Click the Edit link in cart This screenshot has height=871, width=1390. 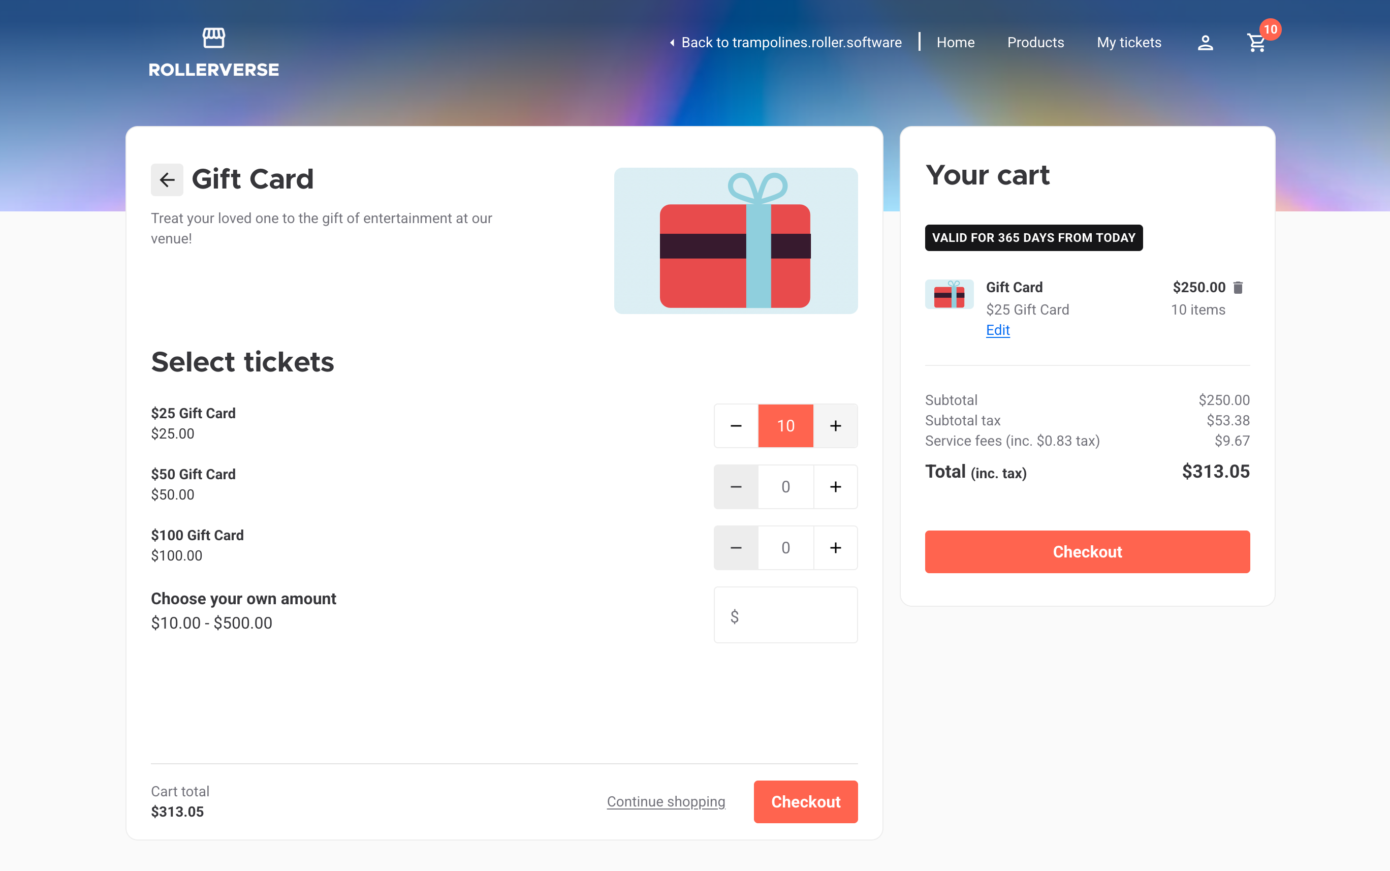tap(998, 330)
